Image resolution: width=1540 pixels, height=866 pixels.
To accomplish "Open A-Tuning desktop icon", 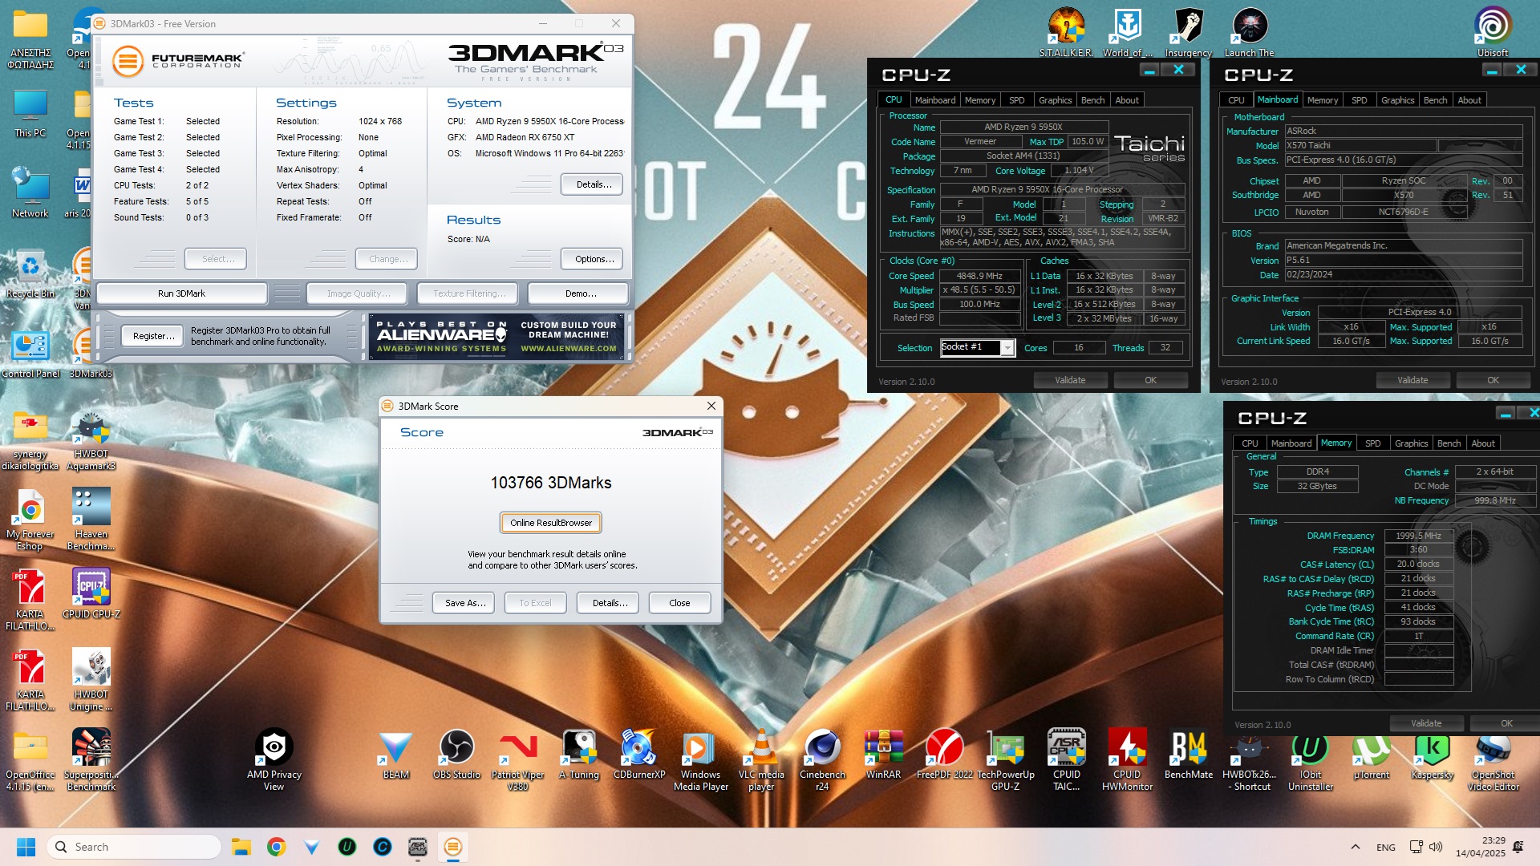I will pyautogui.click(x=579, y=755).
